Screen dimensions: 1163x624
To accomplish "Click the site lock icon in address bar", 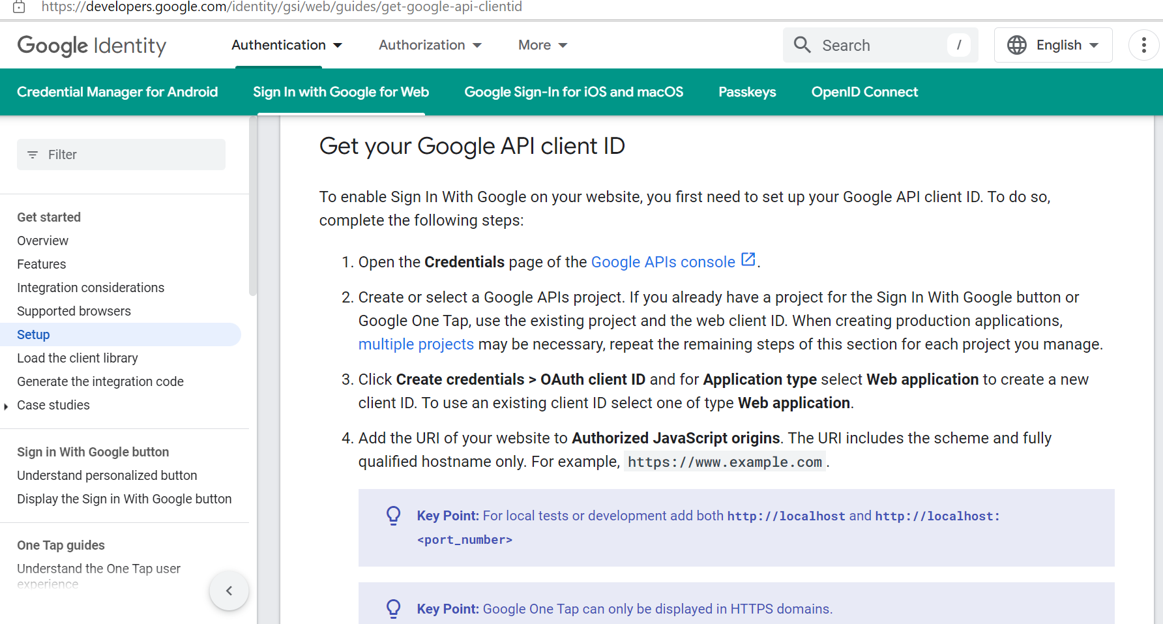I will click(19, 7).
